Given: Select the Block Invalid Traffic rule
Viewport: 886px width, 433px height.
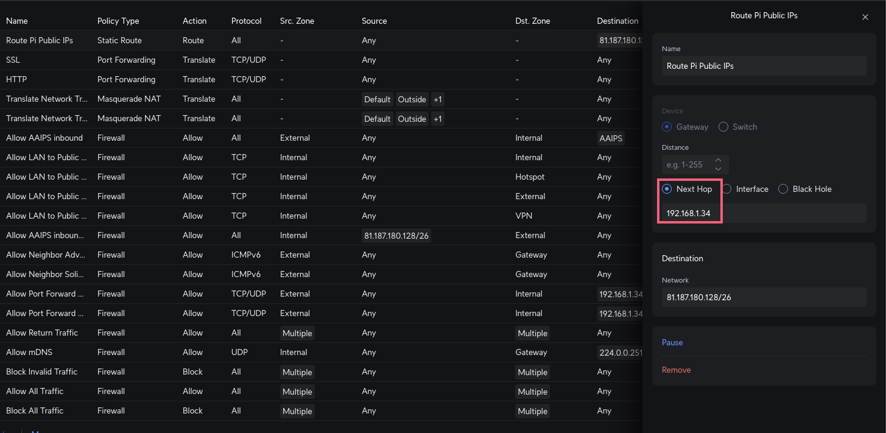Looking at the screenshot, I should (41, 371).
